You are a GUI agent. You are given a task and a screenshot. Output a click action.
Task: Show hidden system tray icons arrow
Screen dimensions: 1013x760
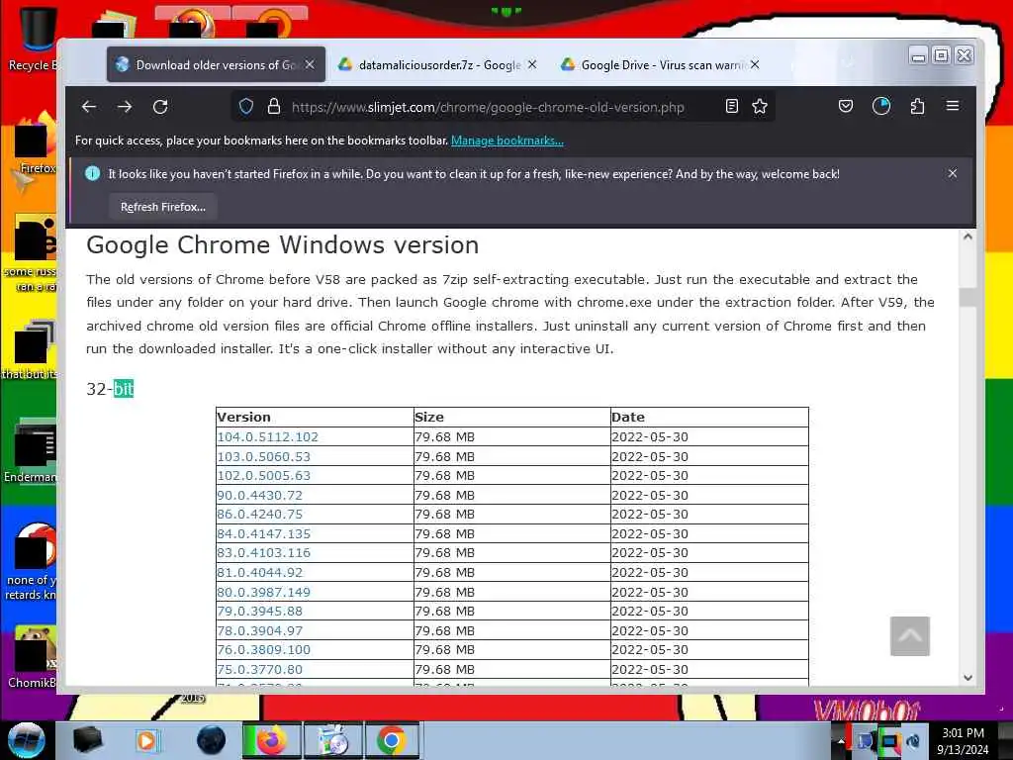(841, 741)
